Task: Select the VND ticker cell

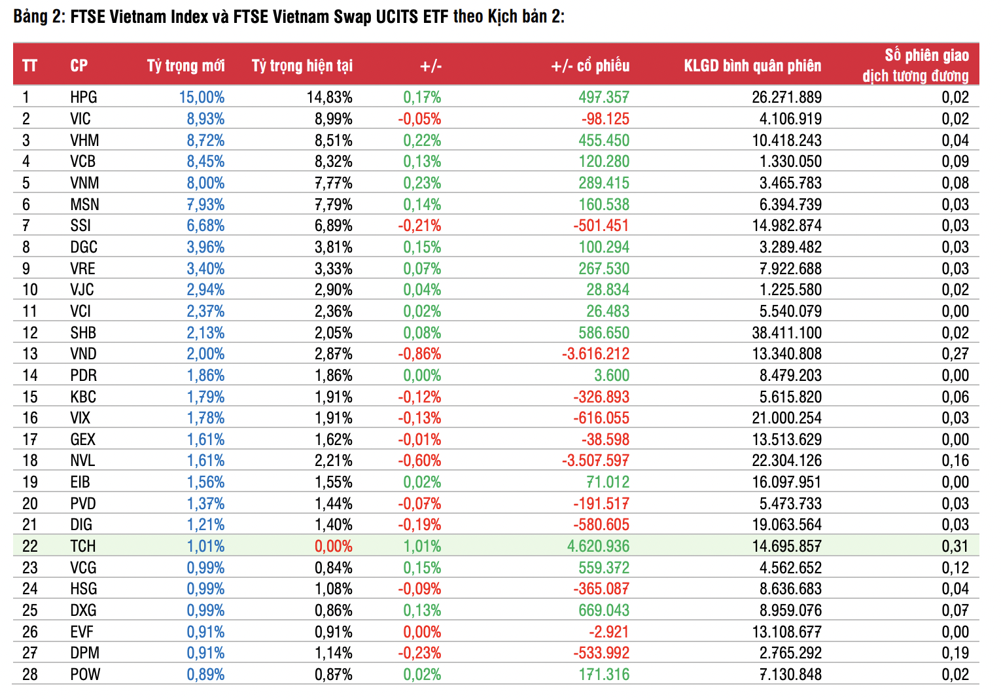Action: [84, 353]
